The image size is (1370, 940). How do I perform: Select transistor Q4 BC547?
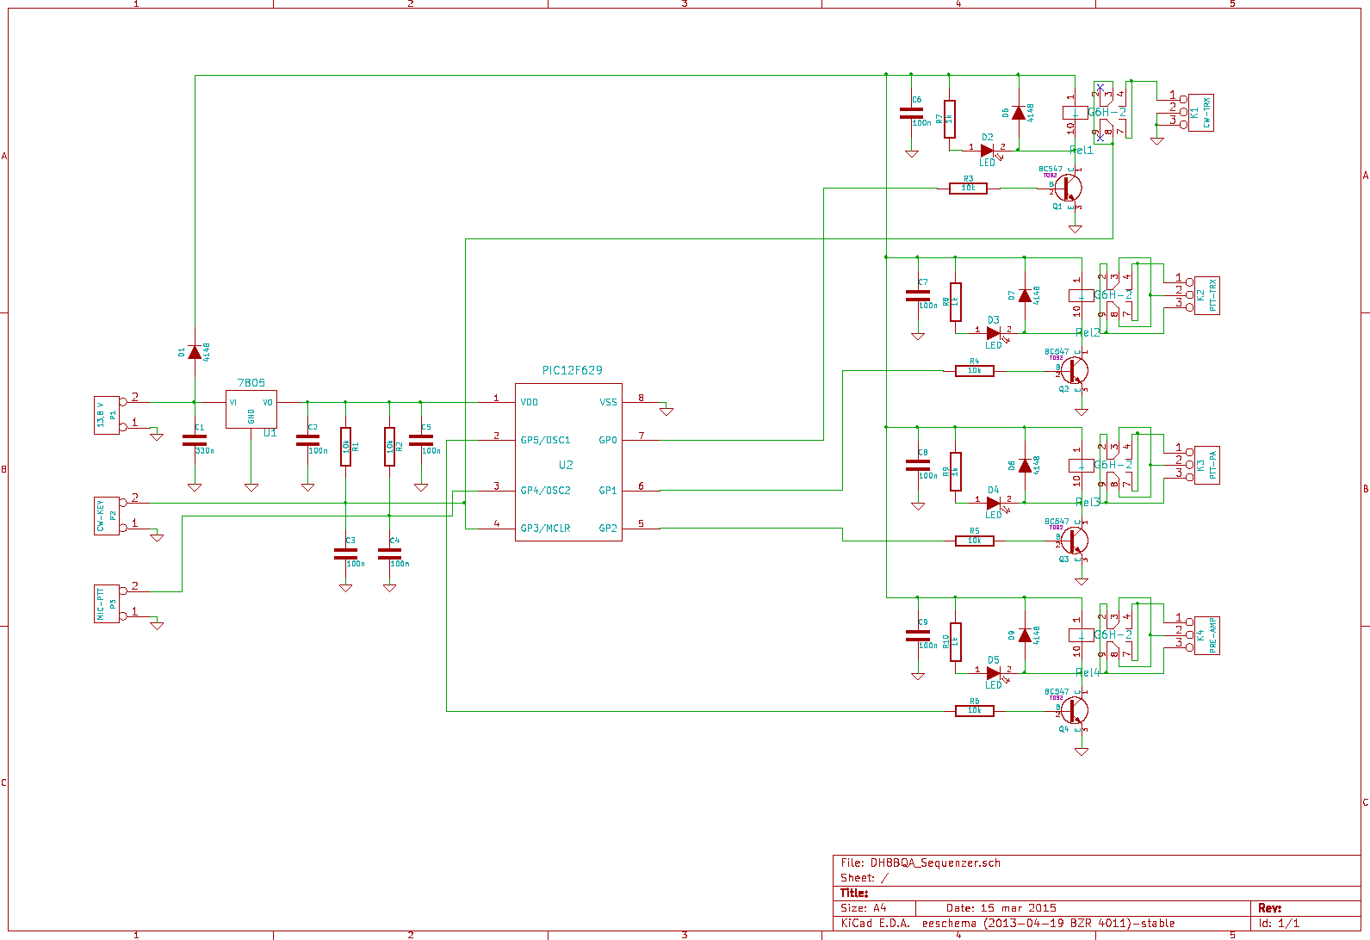point(1074,710)
